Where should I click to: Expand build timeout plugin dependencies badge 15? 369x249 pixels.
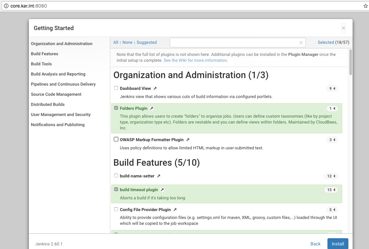coord(331,190)
